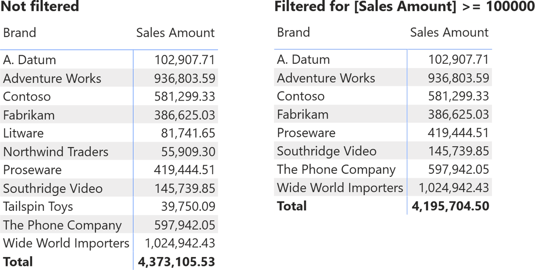535x270 pixels.
Task: Click 597,942.05 in the Filtered table
Action: (459, 170)
